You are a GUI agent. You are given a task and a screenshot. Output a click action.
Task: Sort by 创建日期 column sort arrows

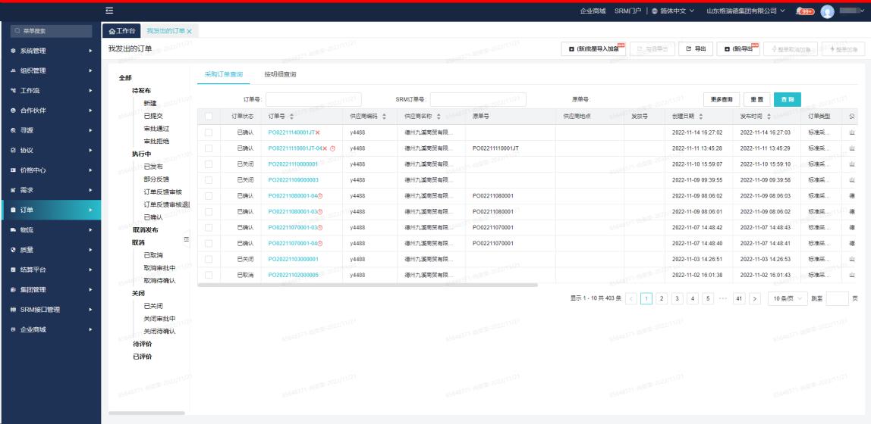pyautogui.click(x=700, y=116)
